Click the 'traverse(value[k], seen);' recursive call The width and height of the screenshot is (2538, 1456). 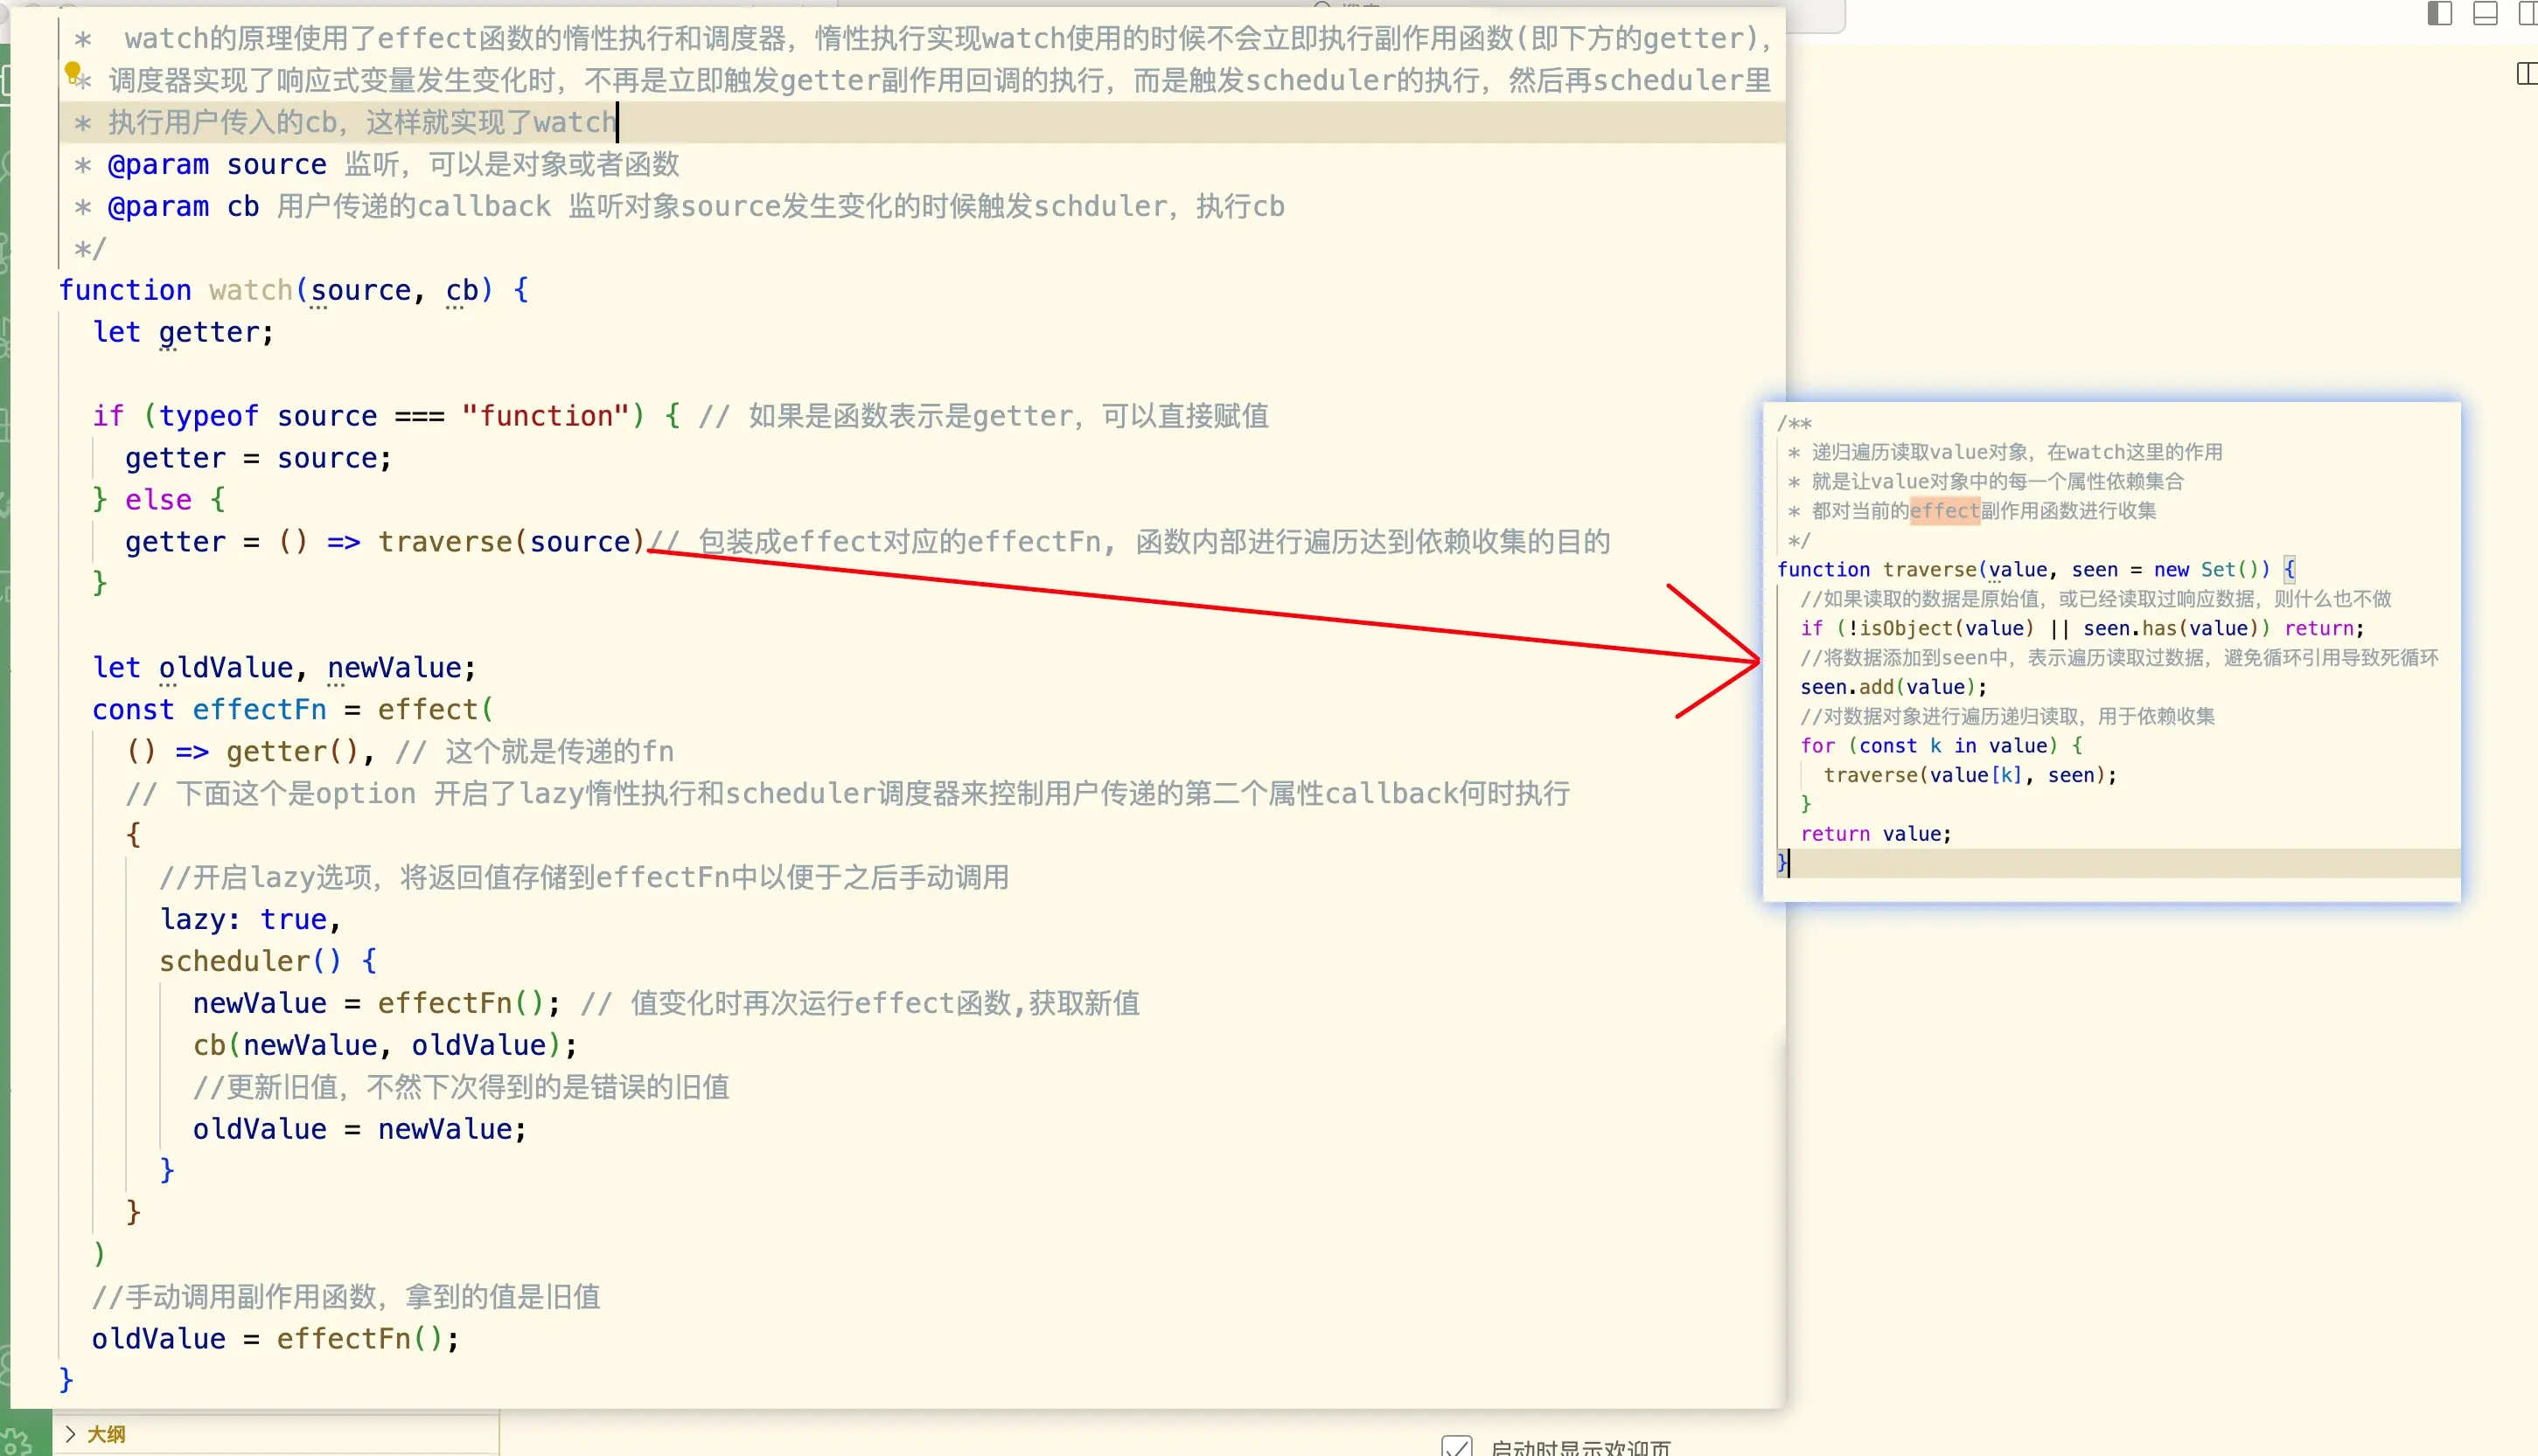point(1970,776)
